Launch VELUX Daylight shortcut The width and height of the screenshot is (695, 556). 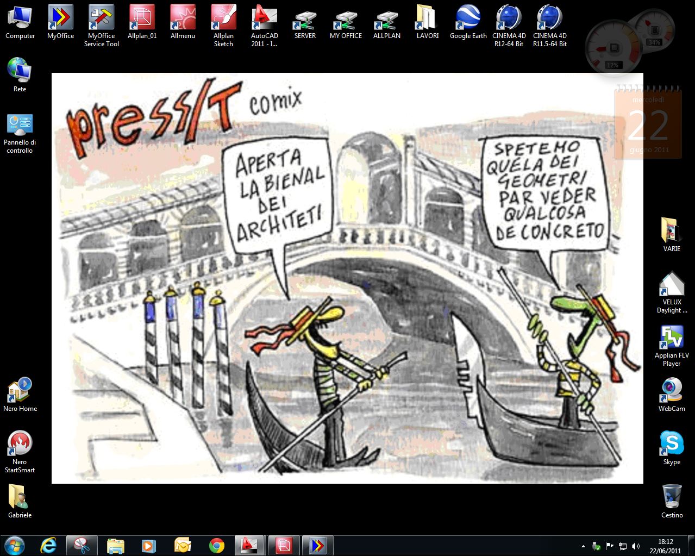672,293
